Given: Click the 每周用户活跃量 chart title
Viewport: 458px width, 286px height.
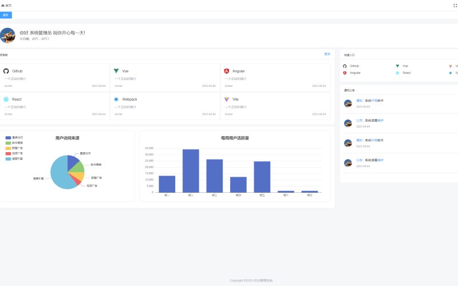Looking at the screenshot, I should point(235,138).
